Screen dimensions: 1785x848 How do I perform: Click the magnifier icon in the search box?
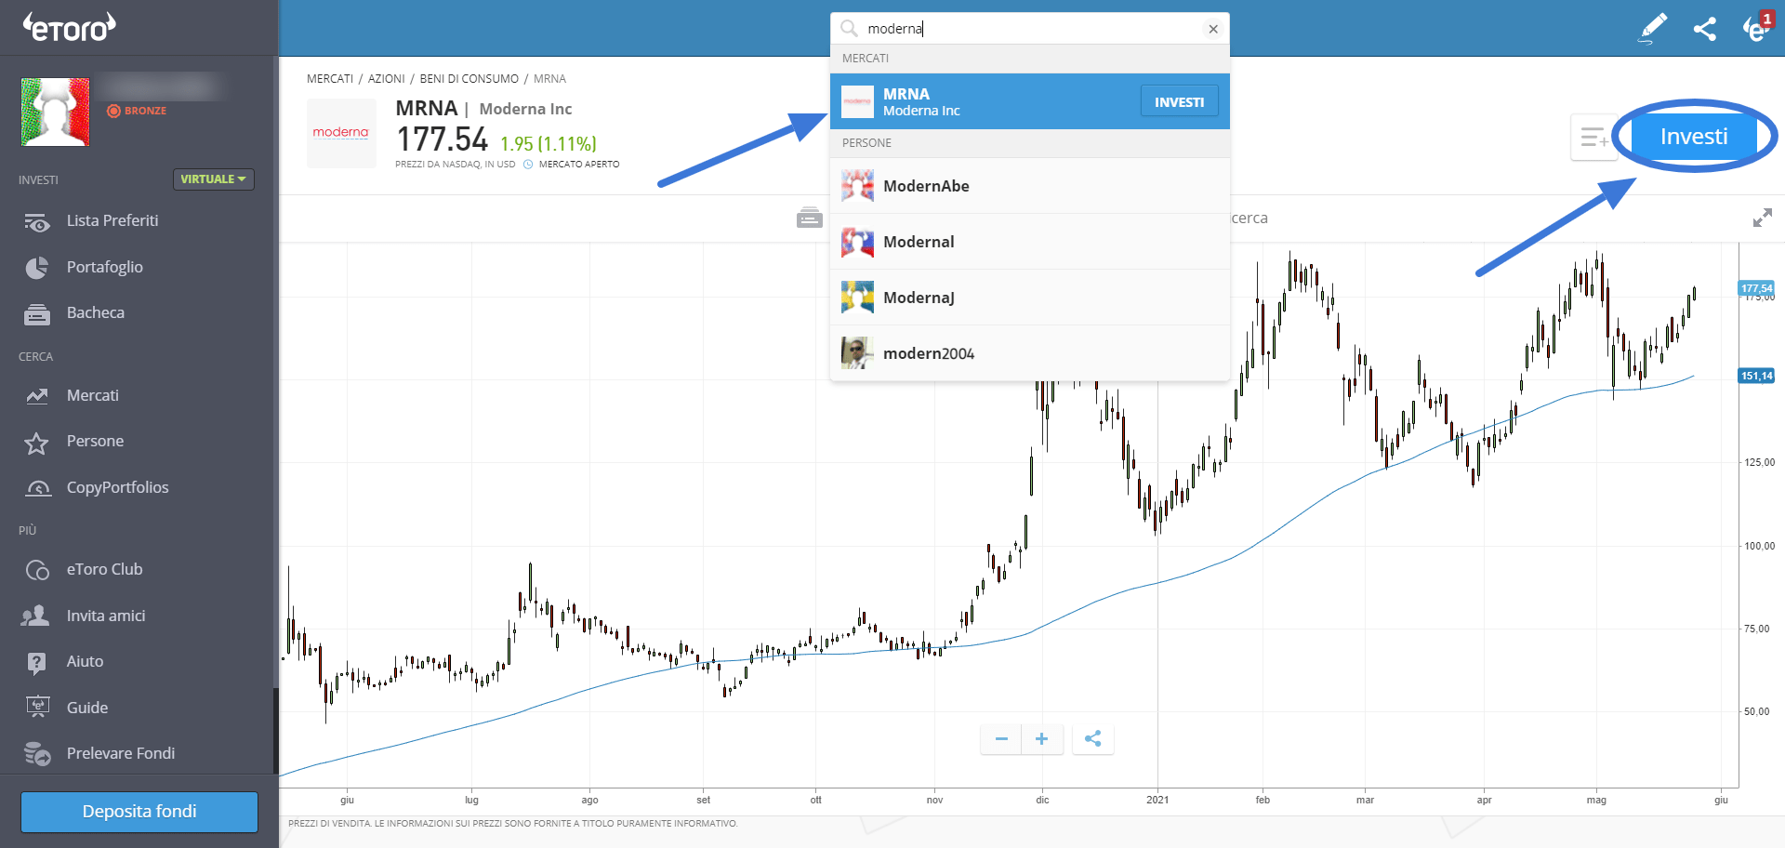coord(849,29)
